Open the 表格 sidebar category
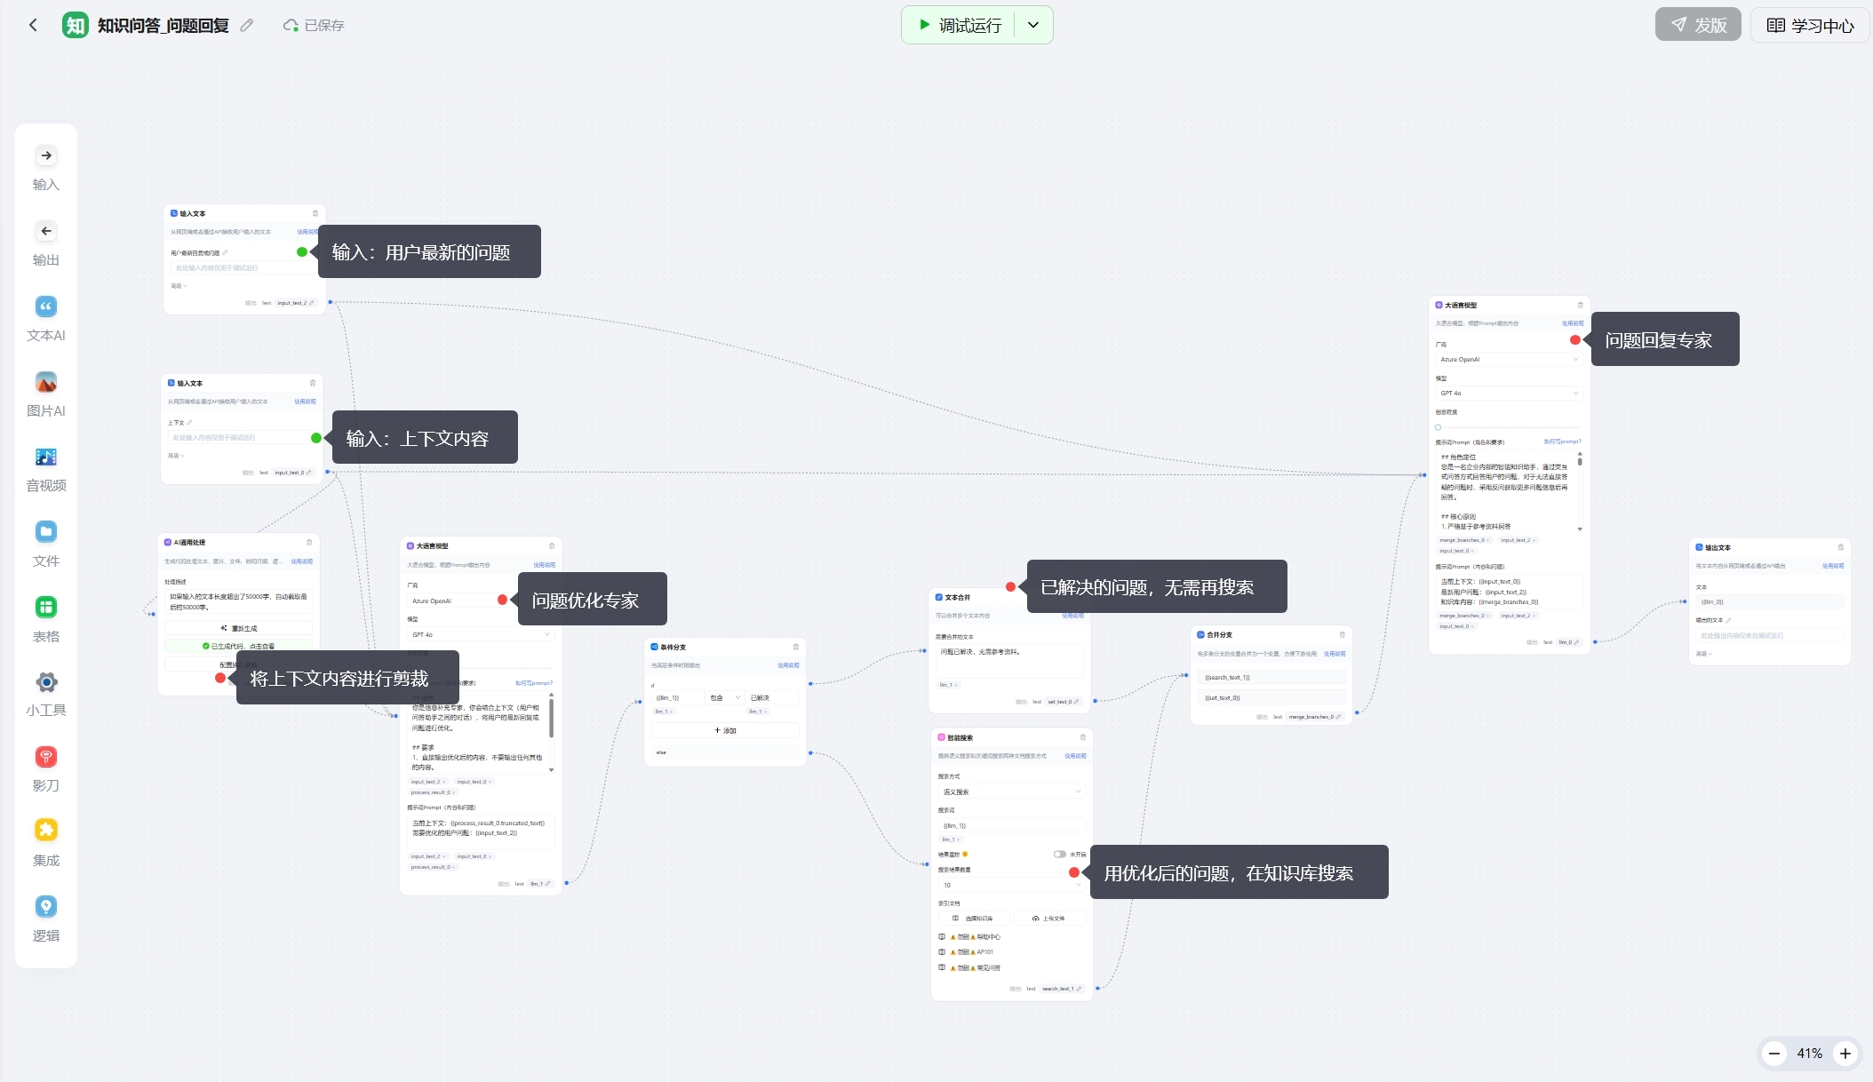Screen dimensions: 1873x1082 coord(46,608)
